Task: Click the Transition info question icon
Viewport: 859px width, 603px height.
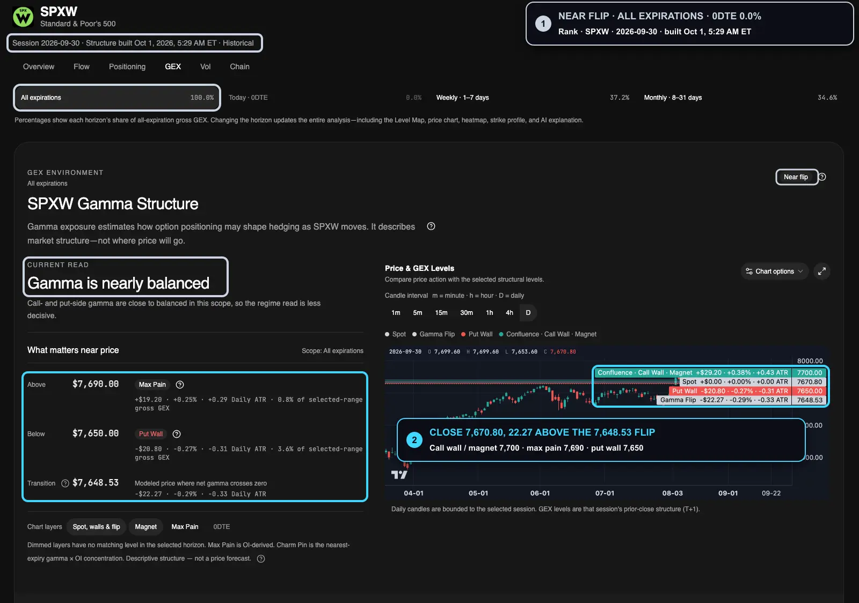Action: click(x=65, y=483)
